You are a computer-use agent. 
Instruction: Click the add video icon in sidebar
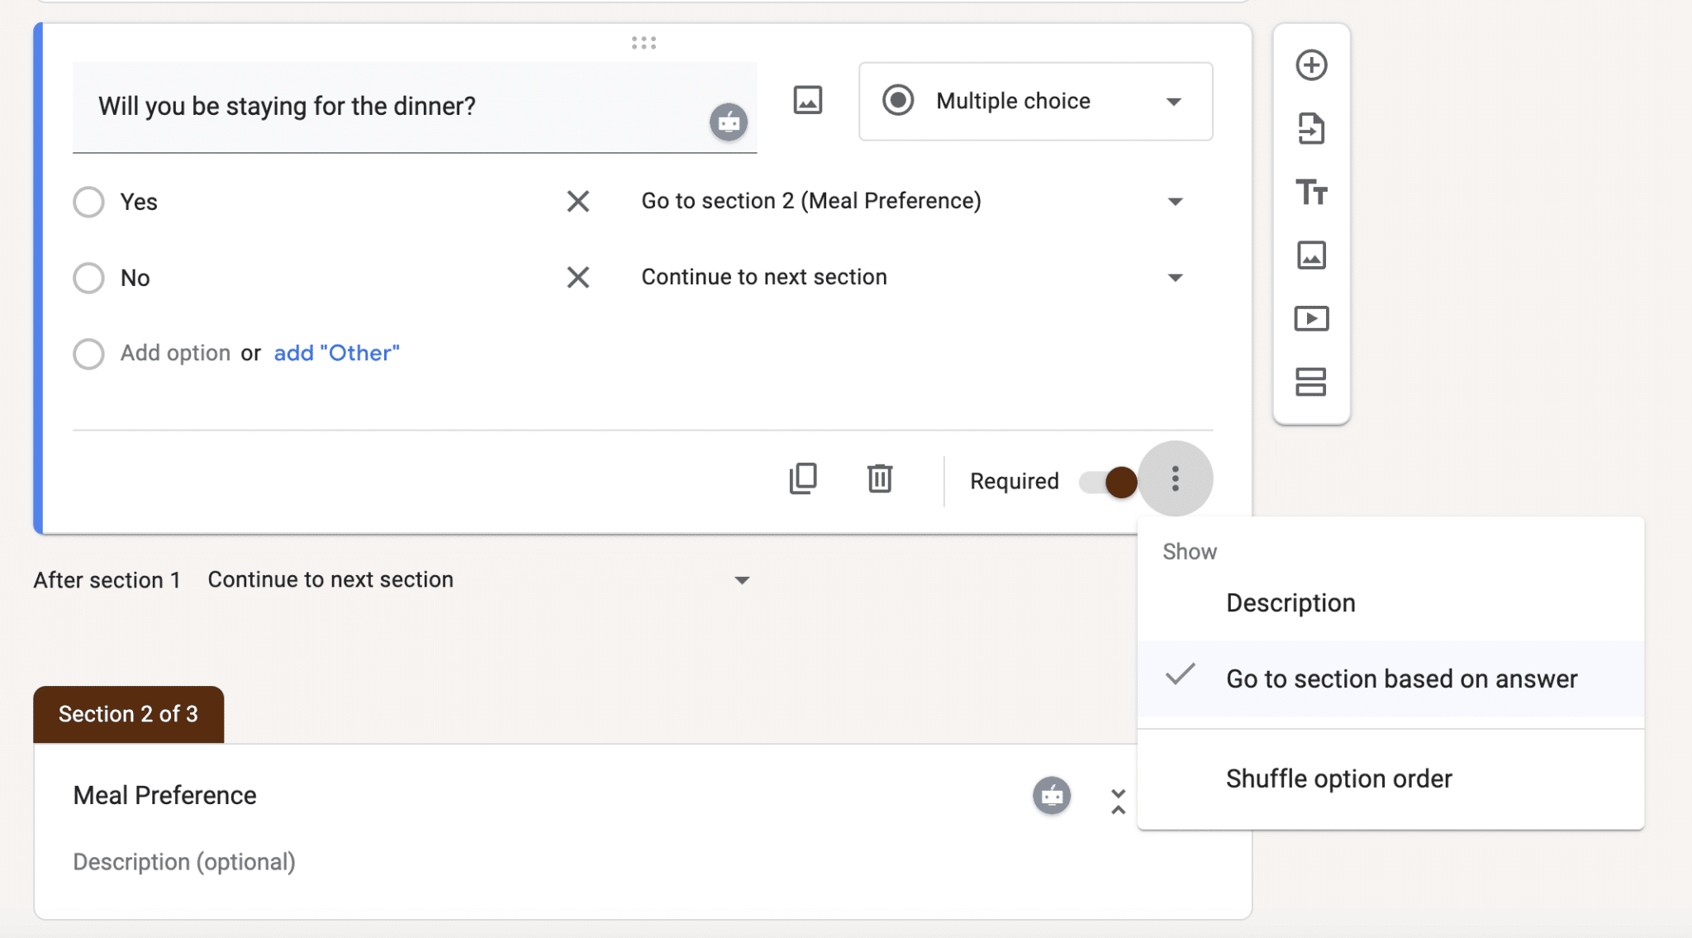(1311, 317)
